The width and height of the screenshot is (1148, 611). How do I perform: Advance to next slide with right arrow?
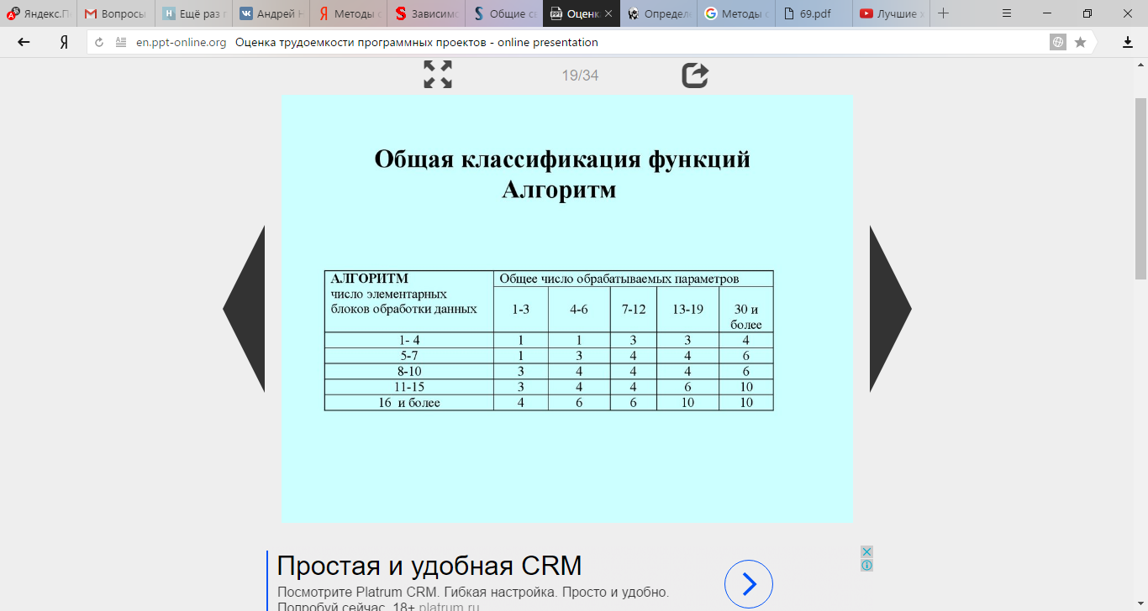click(x=891, y=309)
